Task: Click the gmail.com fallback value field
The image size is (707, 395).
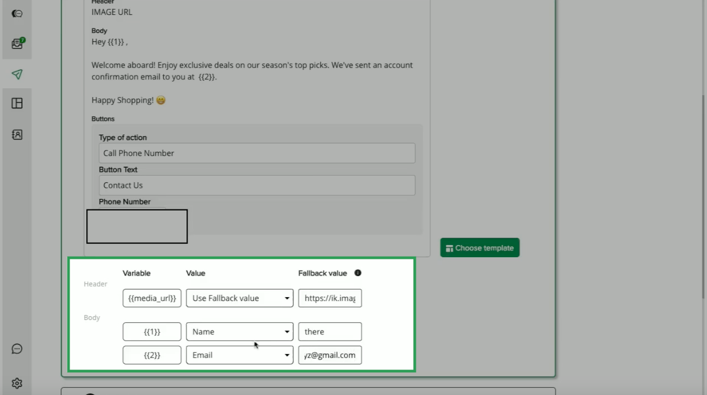Action: coord(330,355)
